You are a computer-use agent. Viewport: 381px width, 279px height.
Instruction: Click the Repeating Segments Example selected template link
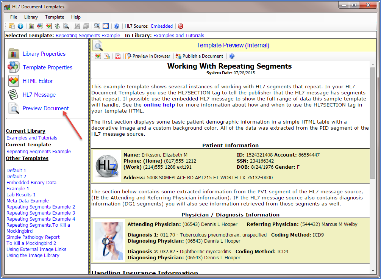tap(88, 36)
